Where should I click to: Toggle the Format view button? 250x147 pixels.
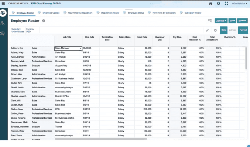[243, 30]
